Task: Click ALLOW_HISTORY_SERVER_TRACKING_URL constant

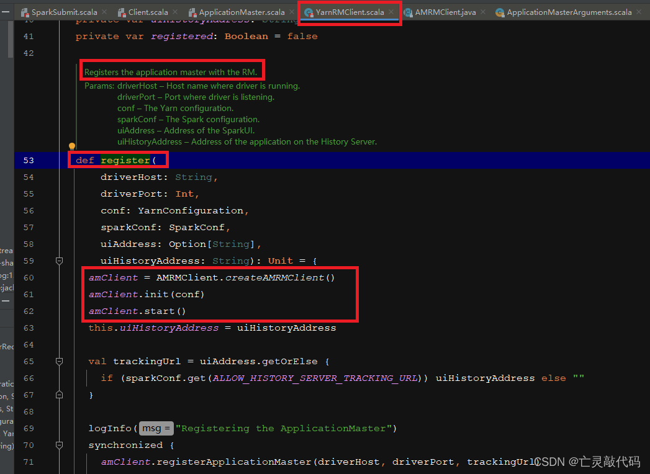Action: [x=315, y=378]
